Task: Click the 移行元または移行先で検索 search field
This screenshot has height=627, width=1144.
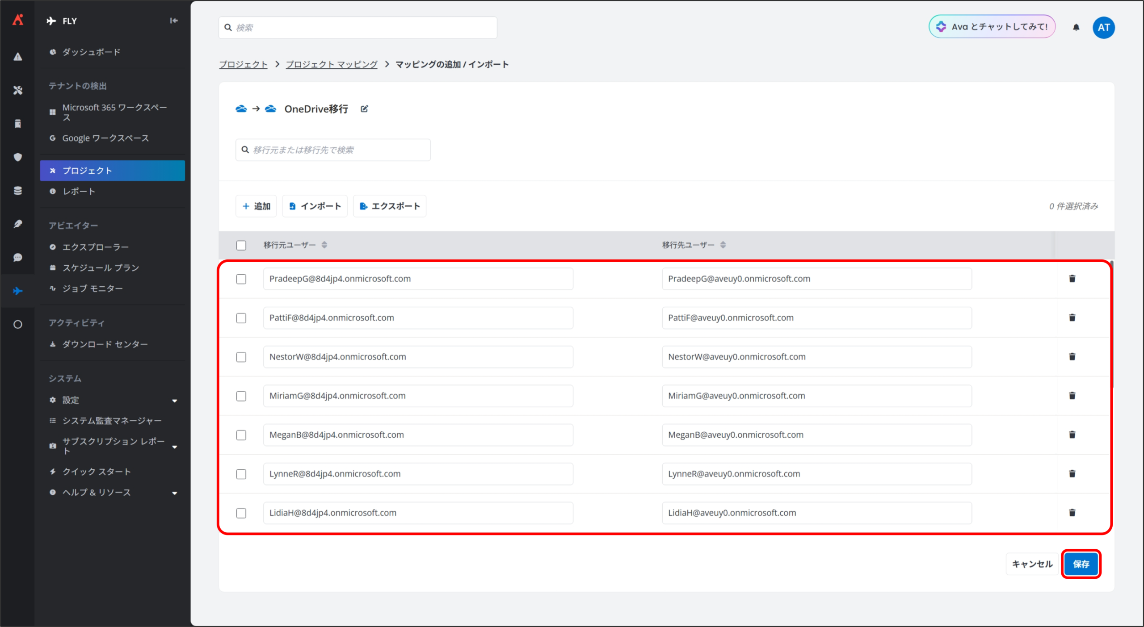Action: pyautogui.click(x=333, y=150)
